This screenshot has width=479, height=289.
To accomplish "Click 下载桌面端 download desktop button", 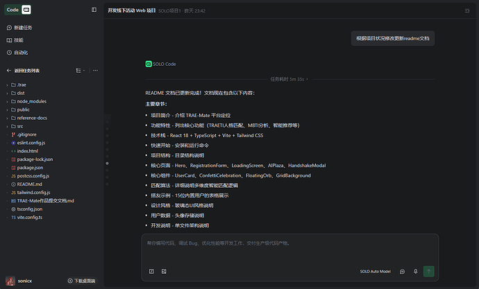I will [x=81, y=281].
